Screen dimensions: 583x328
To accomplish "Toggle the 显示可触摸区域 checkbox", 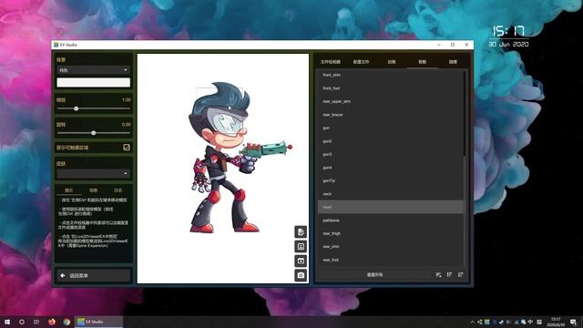I will point(127,148).
